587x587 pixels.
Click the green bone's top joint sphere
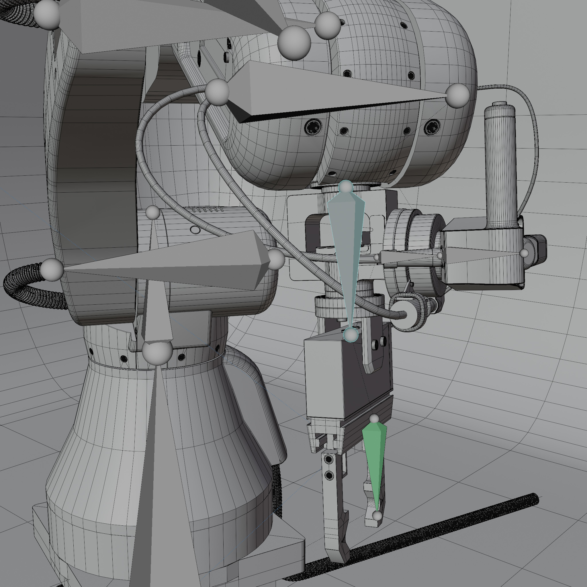point(374,419)
